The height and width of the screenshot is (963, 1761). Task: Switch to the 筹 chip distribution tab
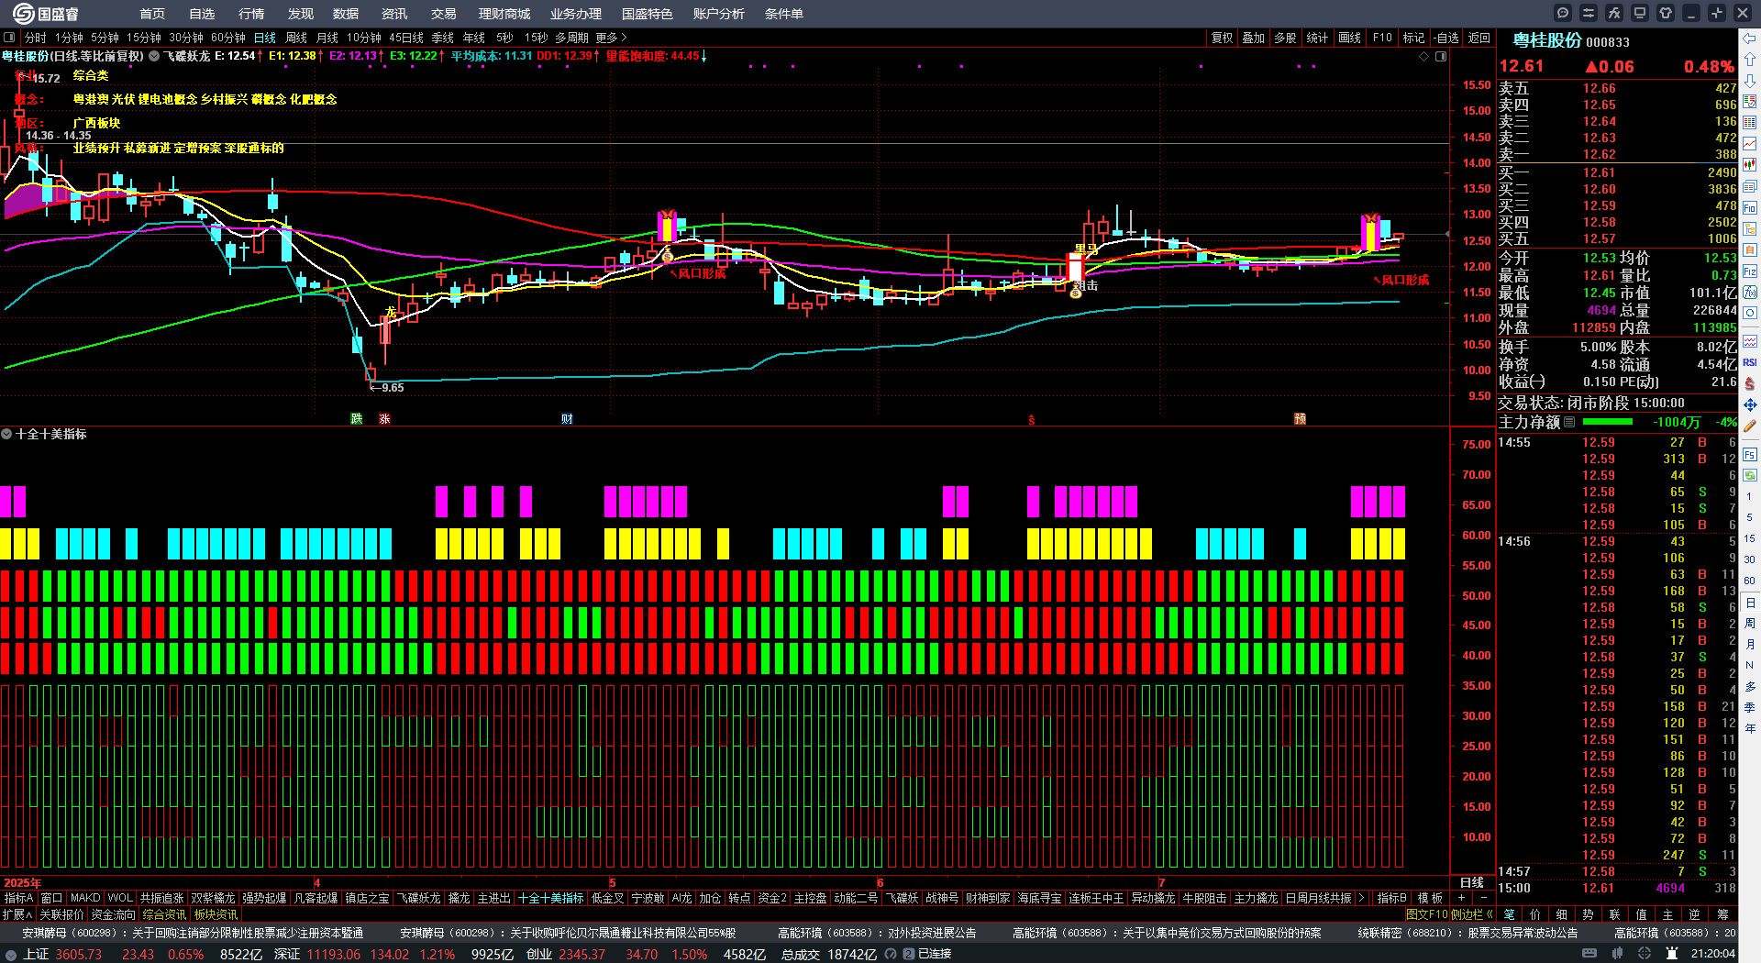[1722, 914]
